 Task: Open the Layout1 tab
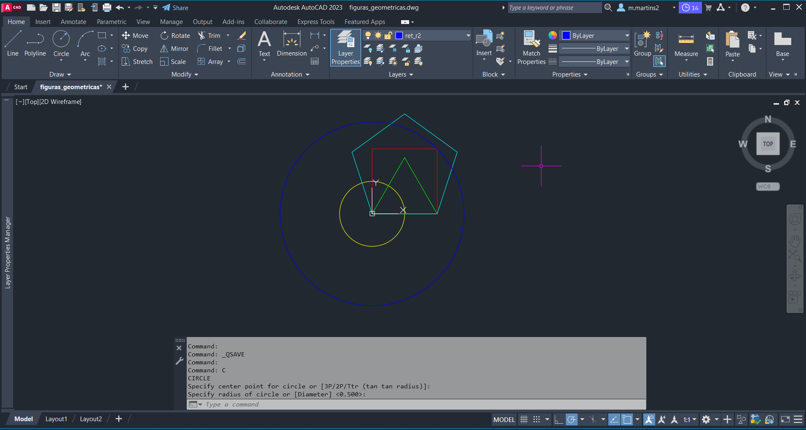point(56,419)
